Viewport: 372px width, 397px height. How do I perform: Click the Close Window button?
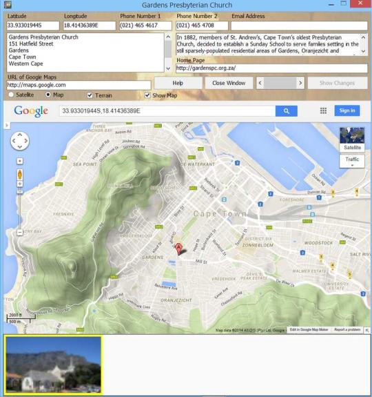(229, 83)
